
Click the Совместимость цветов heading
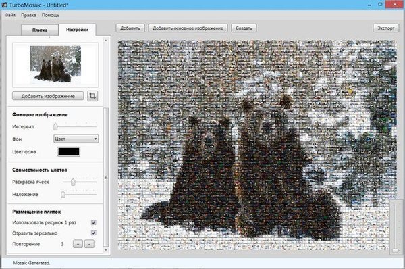coord(40,170)
